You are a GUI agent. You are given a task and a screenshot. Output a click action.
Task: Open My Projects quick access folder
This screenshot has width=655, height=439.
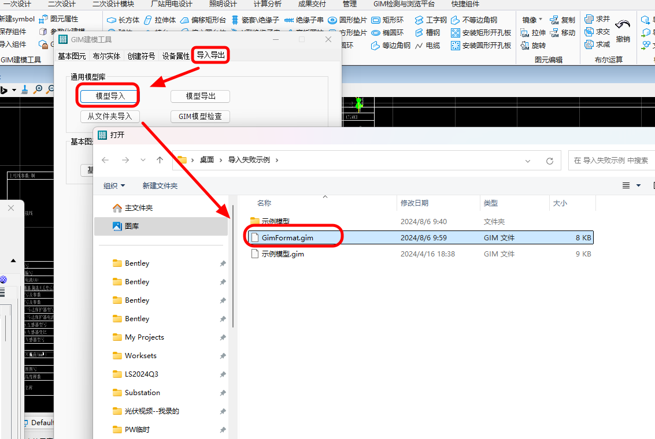[x=161, y=337]
